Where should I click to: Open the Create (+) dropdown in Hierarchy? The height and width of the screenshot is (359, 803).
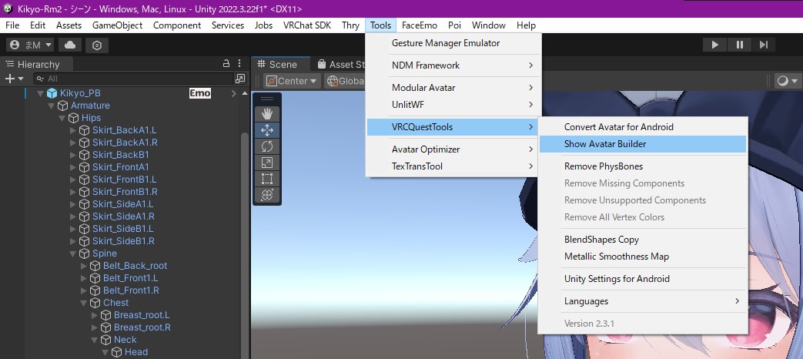[x=15, y=79]
